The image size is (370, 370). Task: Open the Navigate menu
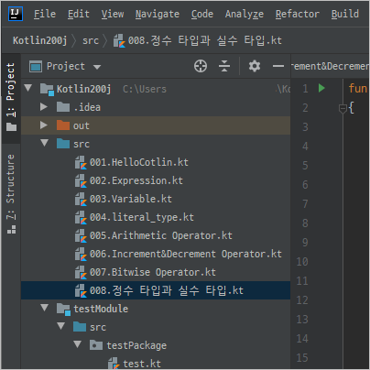point(158,14)
